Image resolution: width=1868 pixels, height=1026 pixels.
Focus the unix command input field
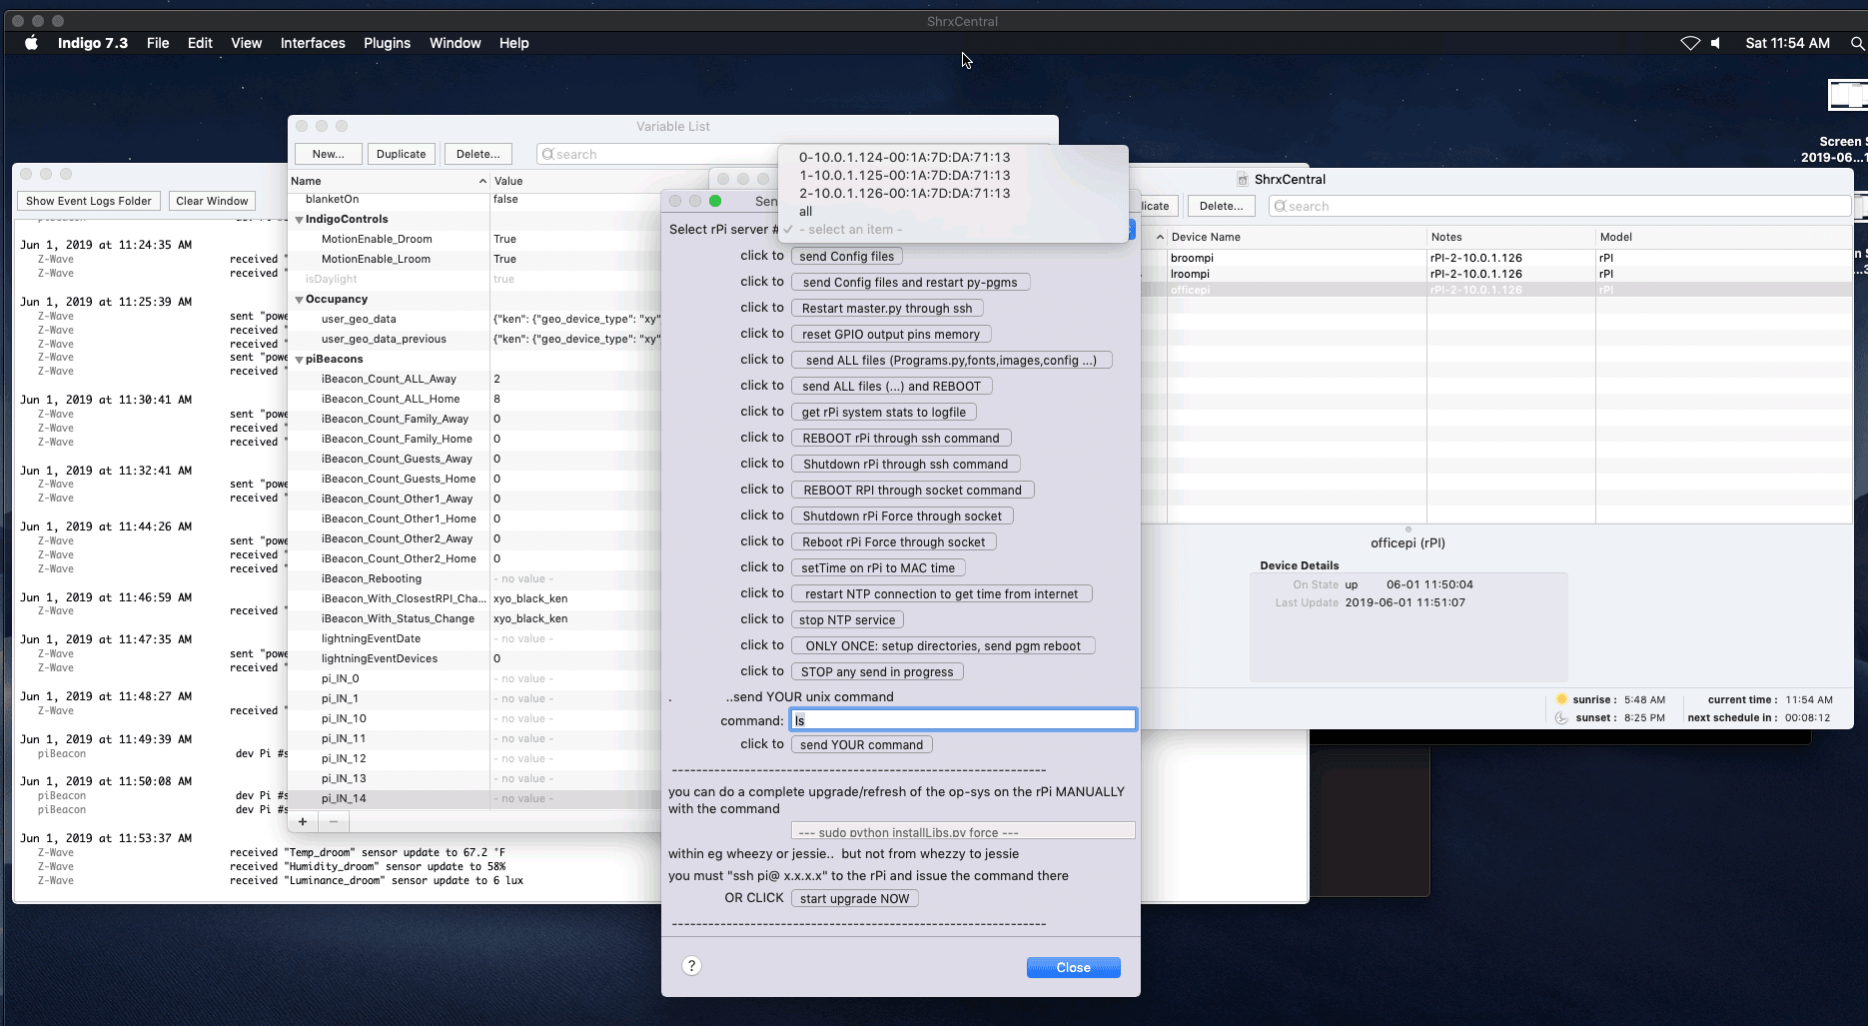pyautogui.click(x=963, y=720)
